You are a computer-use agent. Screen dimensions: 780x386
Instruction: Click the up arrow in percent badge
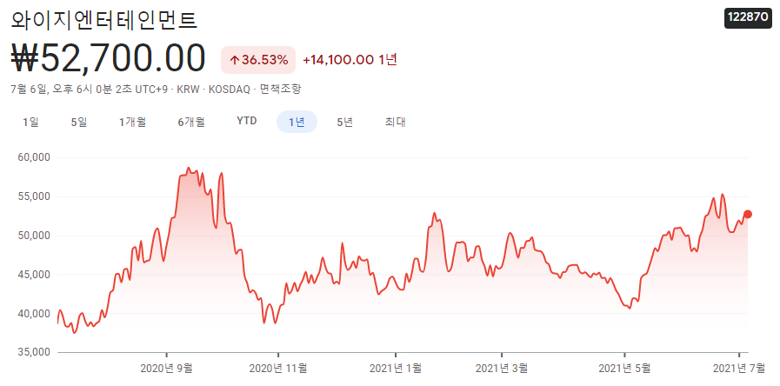click(234, 61)
